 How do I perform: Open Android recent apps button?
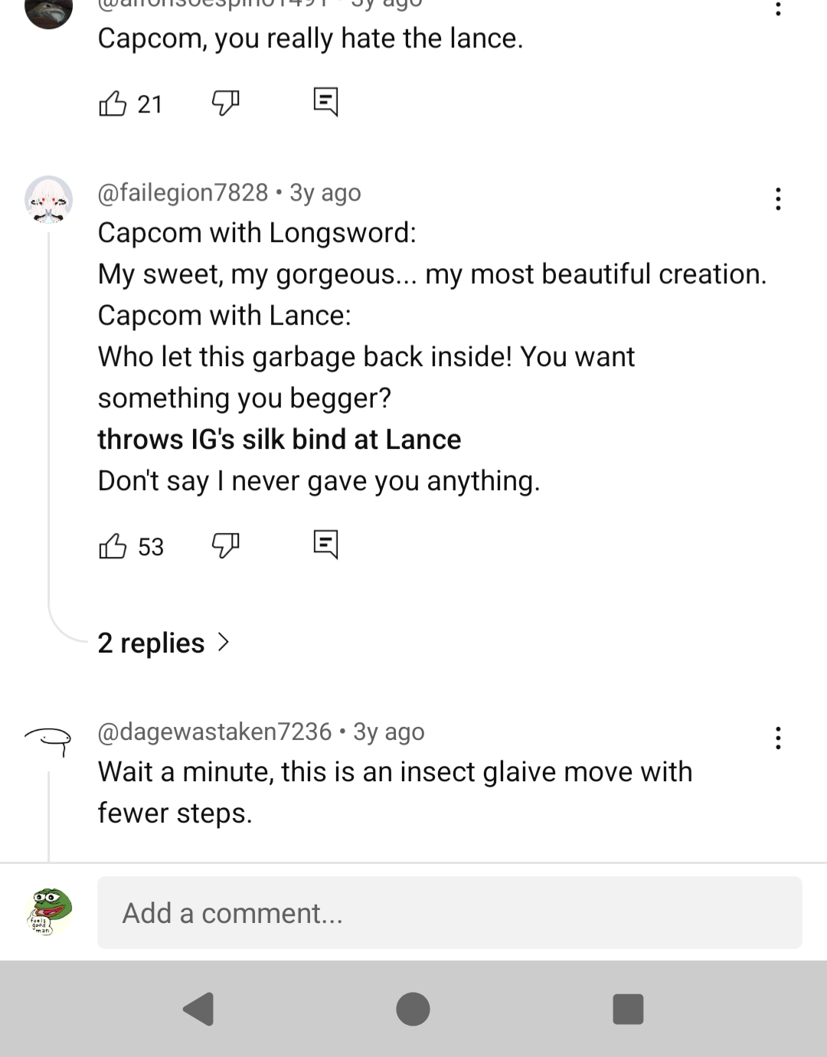(x=628, y=1009)
